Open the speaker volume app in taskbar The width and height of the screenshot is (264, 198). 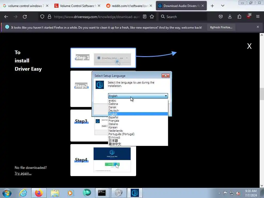click(119, 193)
